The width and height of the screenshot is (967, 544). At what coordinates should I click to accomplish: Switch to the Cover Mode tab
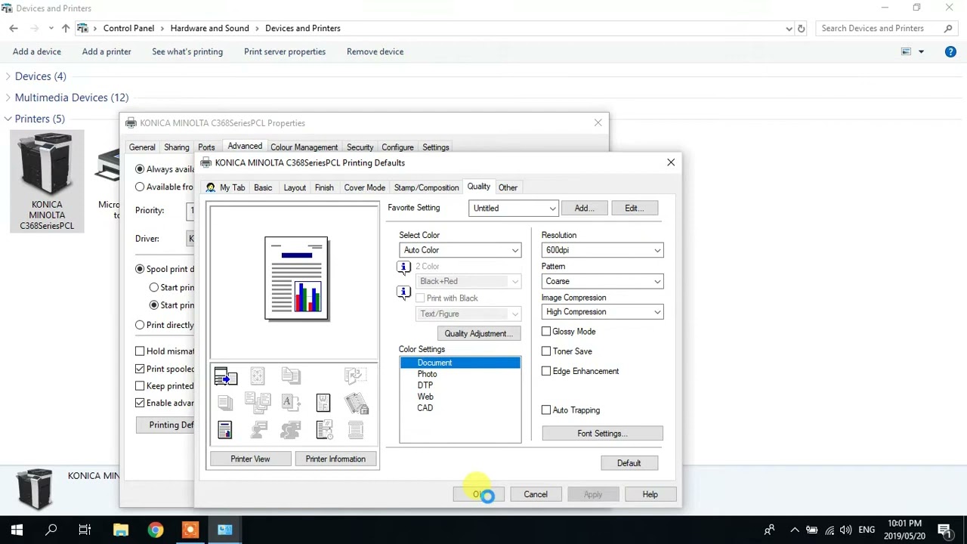coord(365,187)
